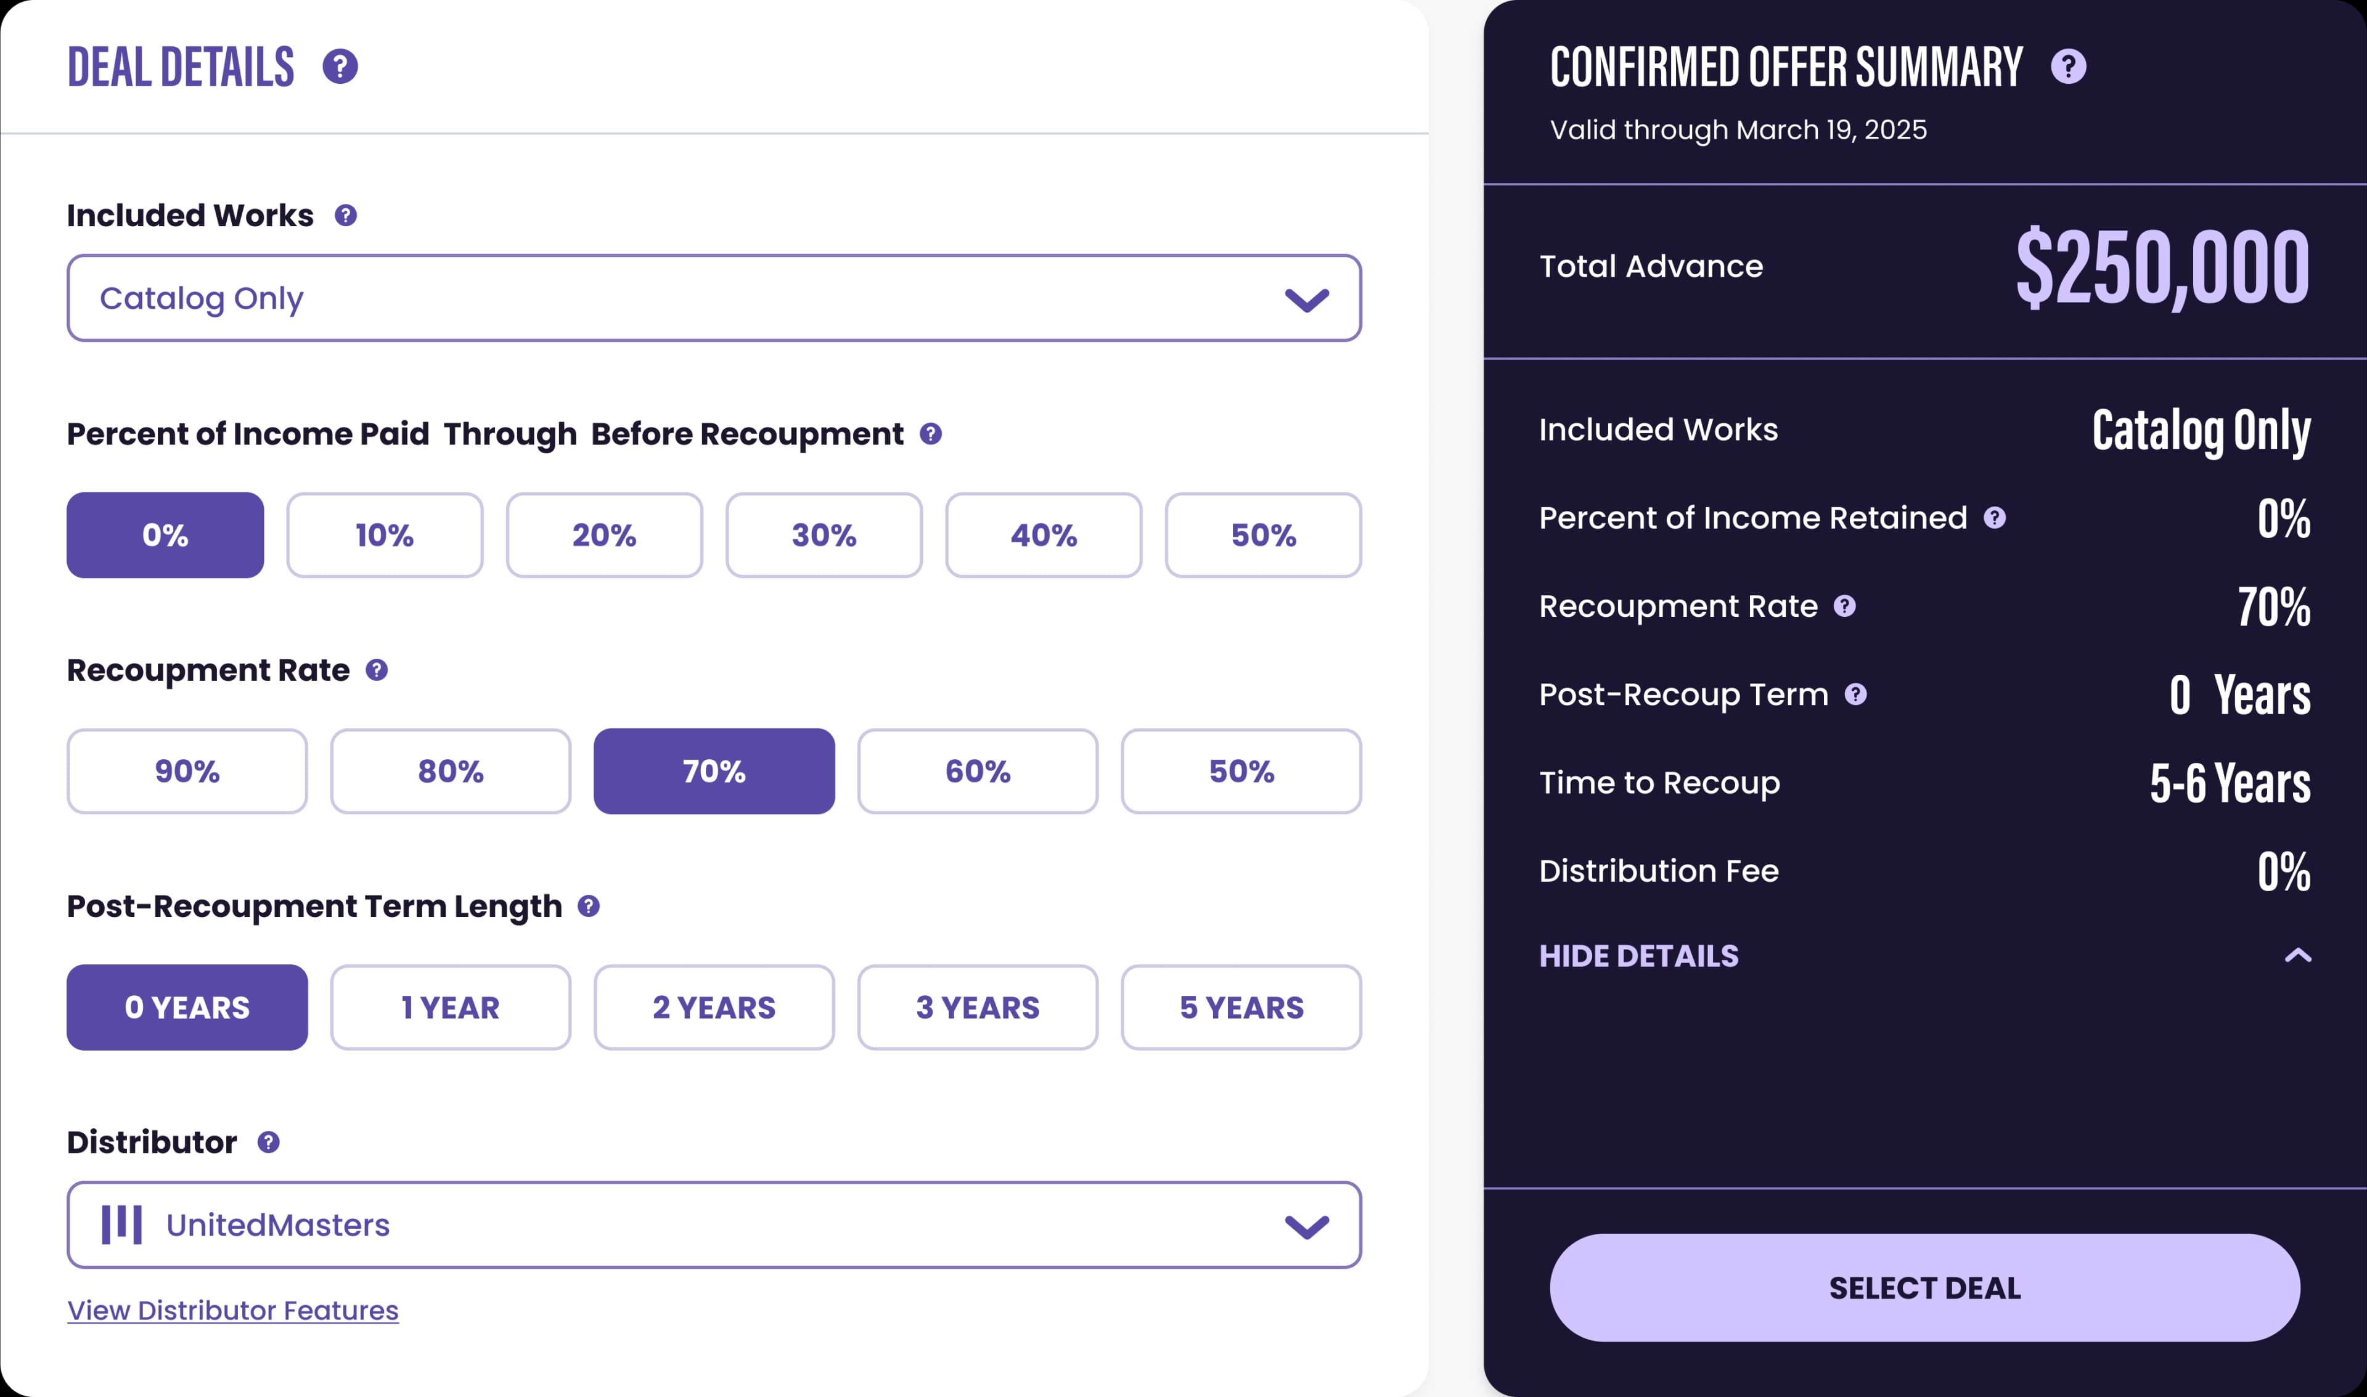Open help icon next to Included Works label
The image size is (2367, 1397).
click(x=346, y=216)
